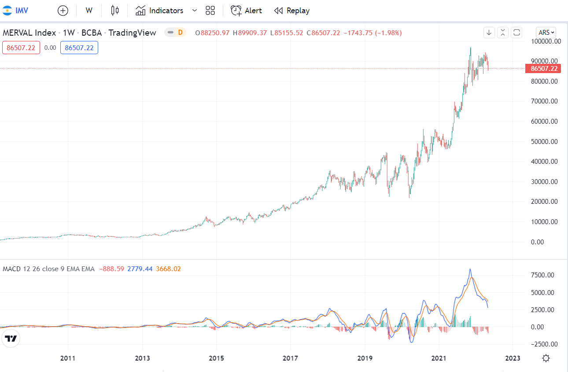This screenshot has height=372, width=568.
Task: Open the Indicators dialog
Action: point(159,11)
